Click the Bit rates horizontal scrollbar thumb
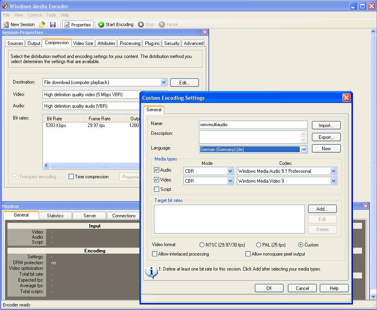Viewport: 377px width, 310px height. click(x=95, y=165)
